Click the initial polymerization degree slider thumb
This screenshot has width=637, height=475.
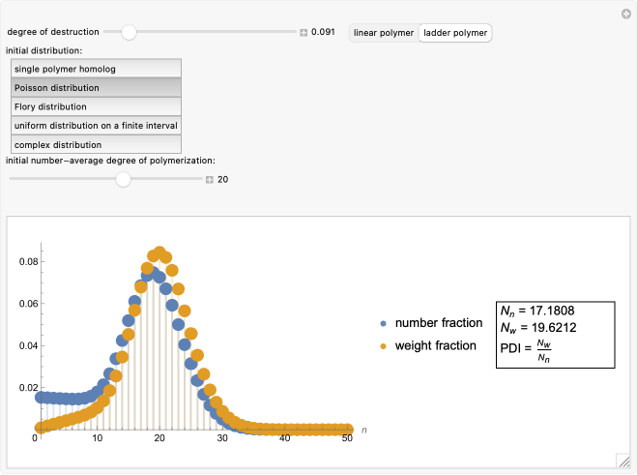click(123, 179)
